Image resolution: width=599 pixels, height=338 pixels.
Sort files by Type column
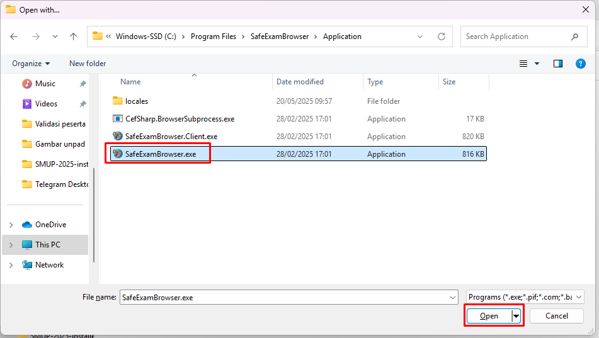tap(375, 82)
